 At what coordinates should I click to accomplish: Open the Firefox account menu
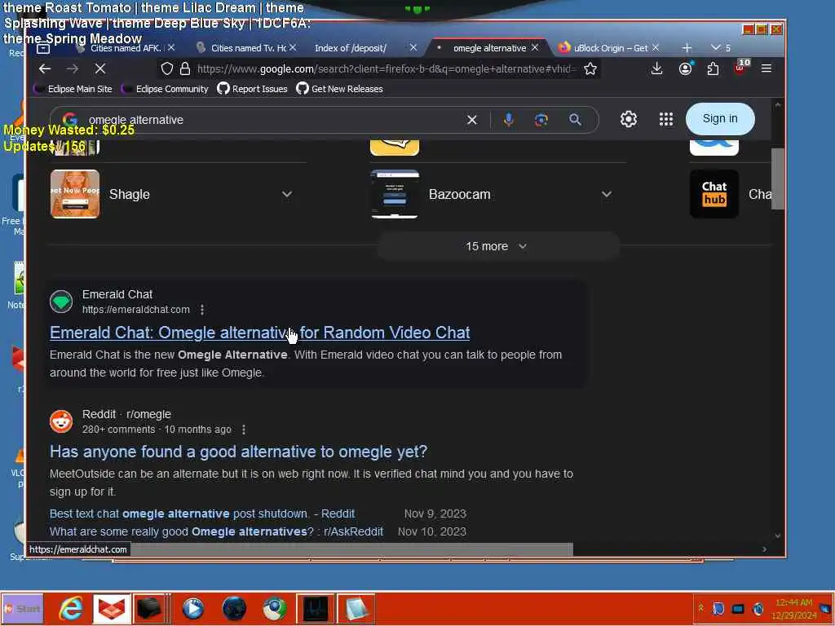[x=685, y=68]
